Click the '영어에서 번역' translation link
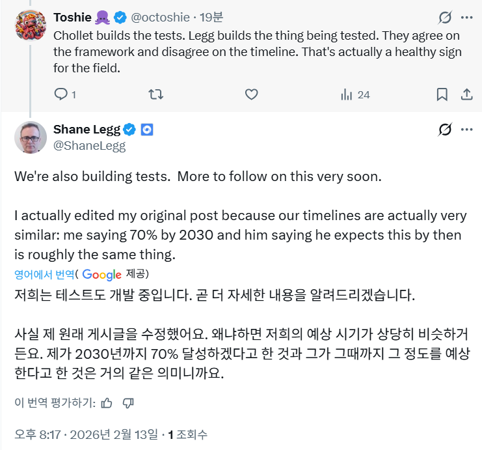 point(44,274)
